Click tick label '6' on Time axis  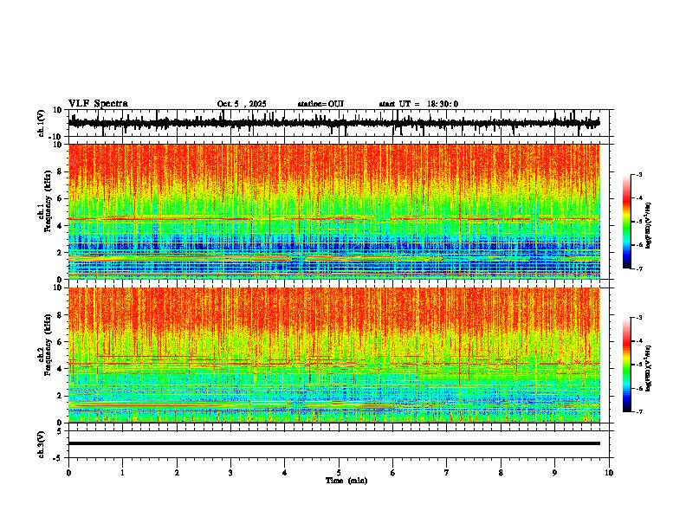(392, 473)
